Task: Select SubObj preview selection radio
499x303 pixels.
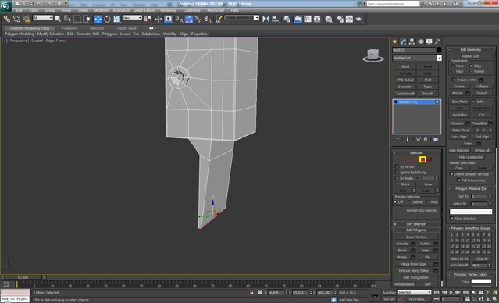Action: [409, 202]
